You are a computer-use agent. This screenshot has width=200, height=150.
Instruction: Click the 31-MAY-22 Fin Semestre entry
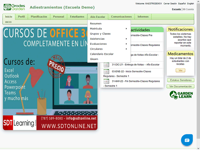click(x=132, y=83)
